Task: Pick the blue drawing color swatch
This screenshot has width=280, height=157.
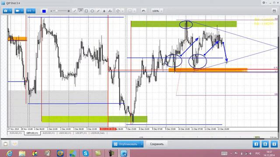Action: pos(44,11)
